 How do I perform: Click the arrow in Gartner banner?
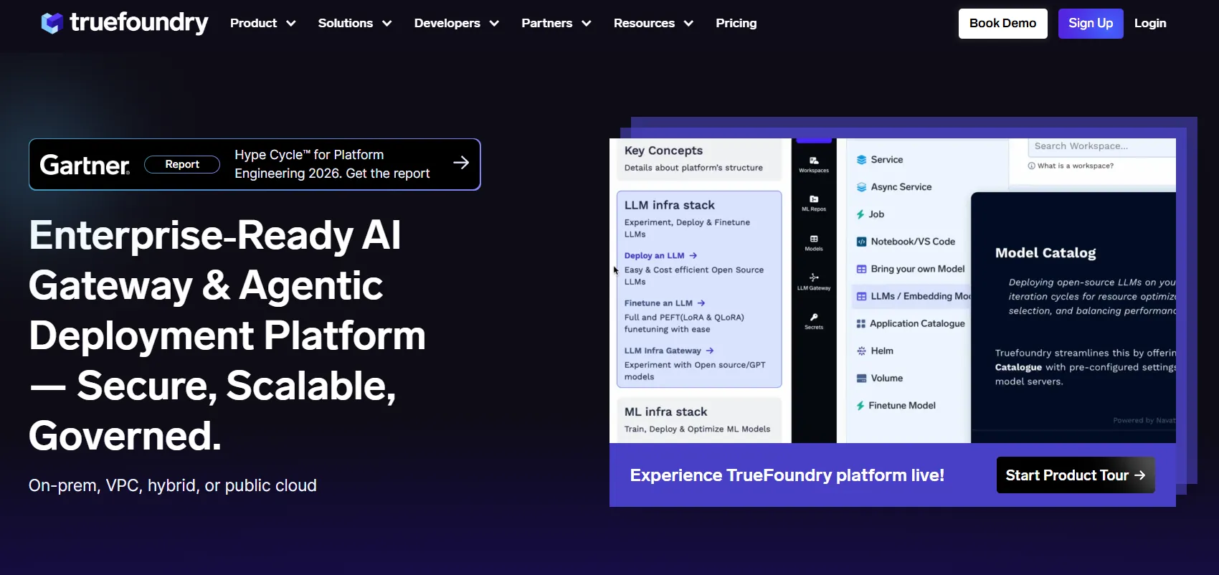click(x=461, y=163)
